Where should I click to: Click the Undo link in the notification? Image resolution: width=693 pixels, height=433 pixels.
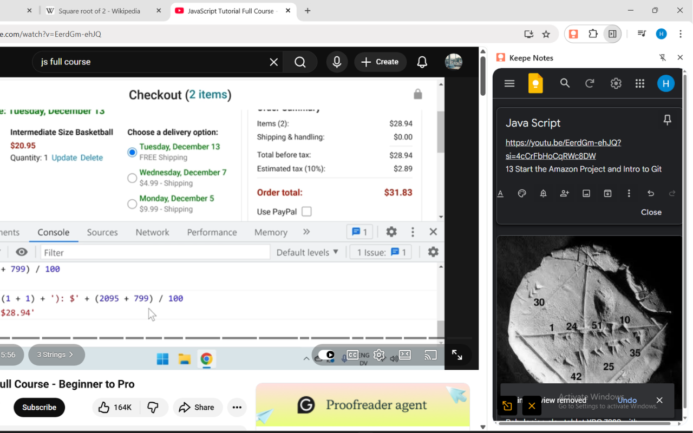click(x=627, y=401)
